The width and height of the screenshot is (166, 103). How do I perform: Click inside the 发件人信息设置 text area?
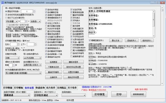(x=121, y=24)
